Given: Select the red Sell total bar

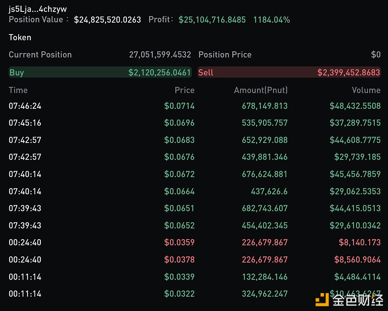Looking at the screenshot, I should pyautogui.click(x=289, y=72).
